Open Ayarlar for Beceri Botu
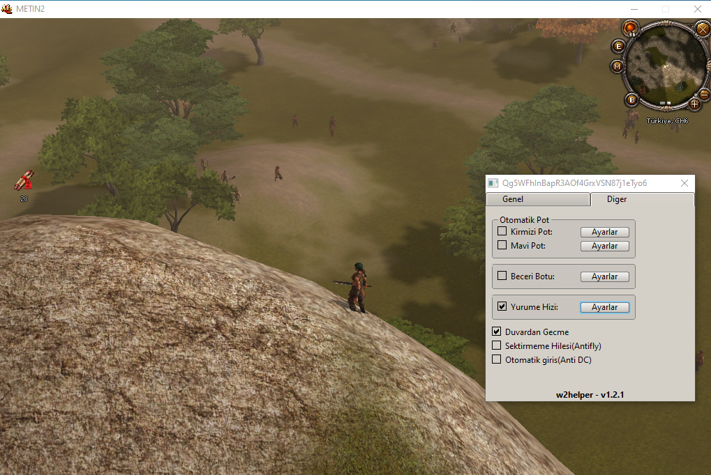711x475 pixels. point(604,277)
